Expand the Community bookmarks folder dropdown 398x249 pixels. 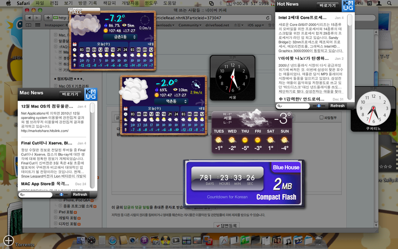[x=190, y=25]
